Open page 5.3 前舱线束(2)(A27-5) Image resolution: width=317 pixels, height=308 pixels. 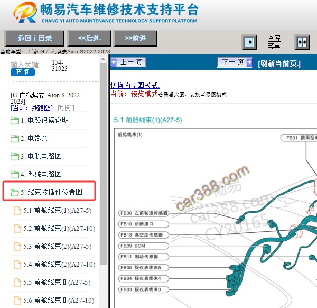point(58,247)
